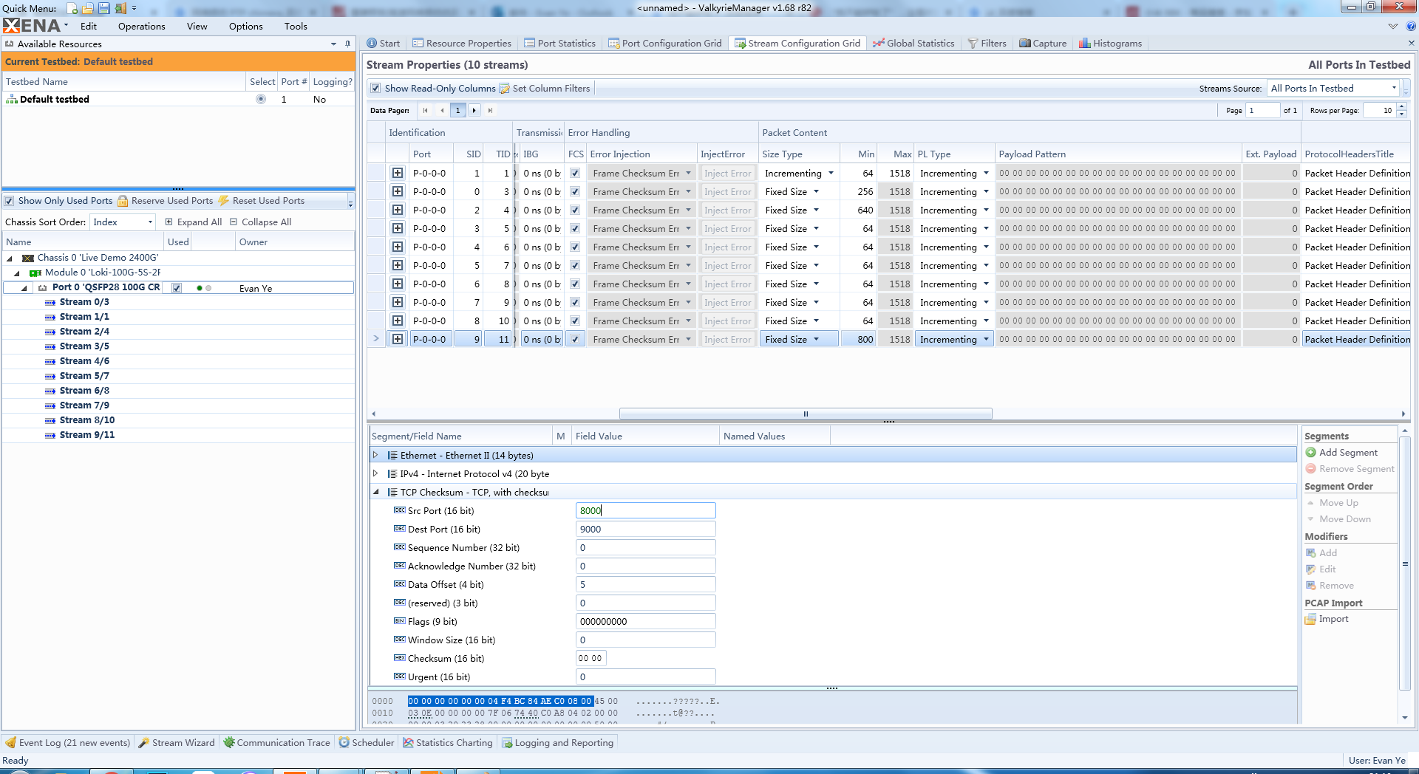Select Stream 9/11 in resource tree
This screenshot has height=774, width=1419.
[x=87, y=435]
